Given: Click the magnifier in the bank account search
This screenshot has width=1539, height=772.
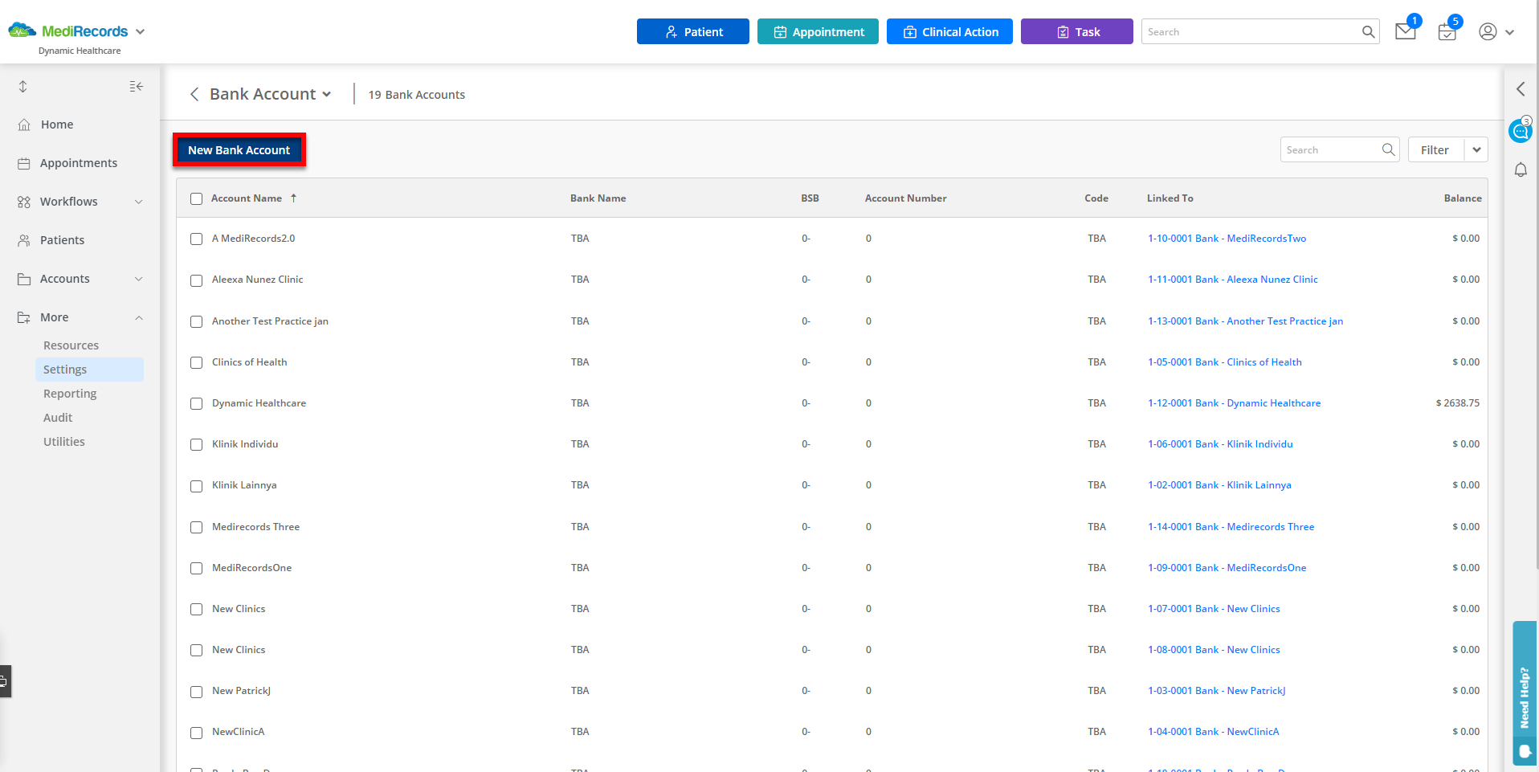Looking at the screenshot, I should coord(1388,149).
